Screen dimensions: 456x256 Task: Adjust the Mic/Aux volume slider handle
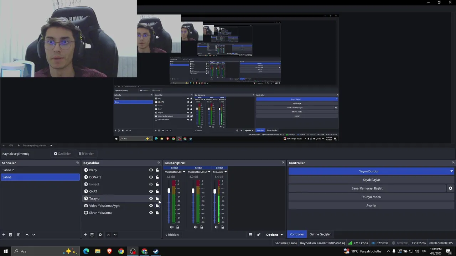click(x=214, y=191)
